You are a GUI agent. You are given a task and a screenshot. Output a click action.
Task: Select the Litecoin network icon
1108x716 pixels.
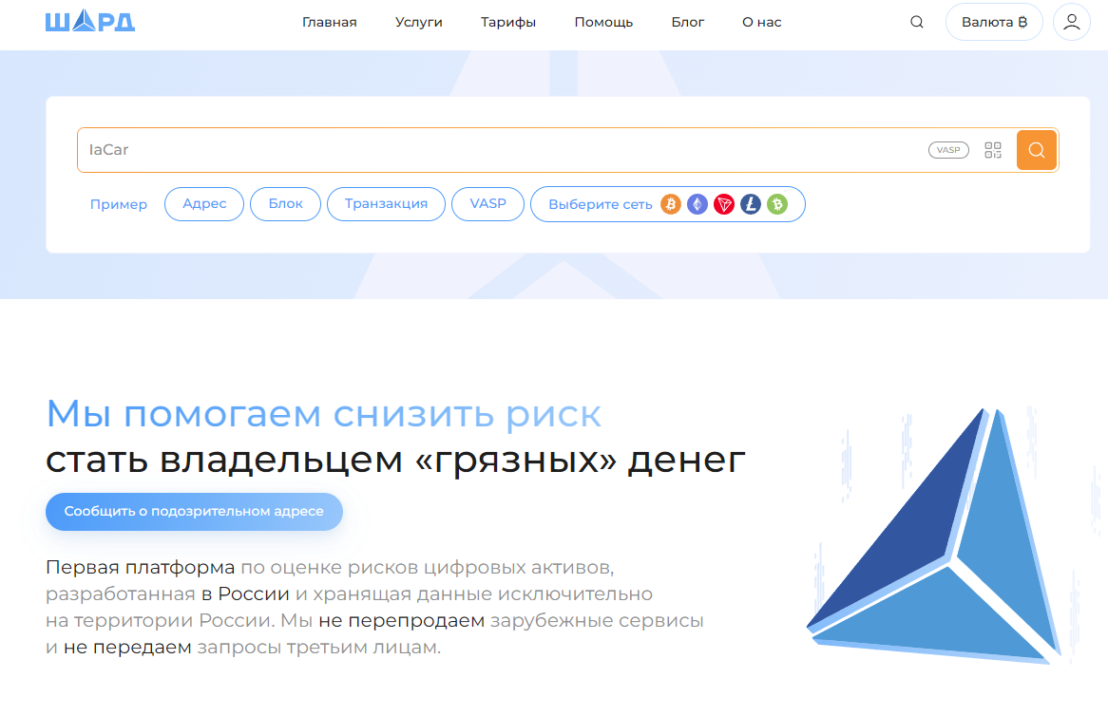click(751, 204)
